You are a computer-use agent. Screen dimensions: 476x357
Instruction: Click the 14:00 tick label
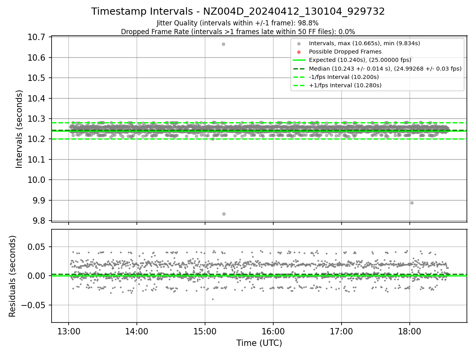[x=137, y=330]
